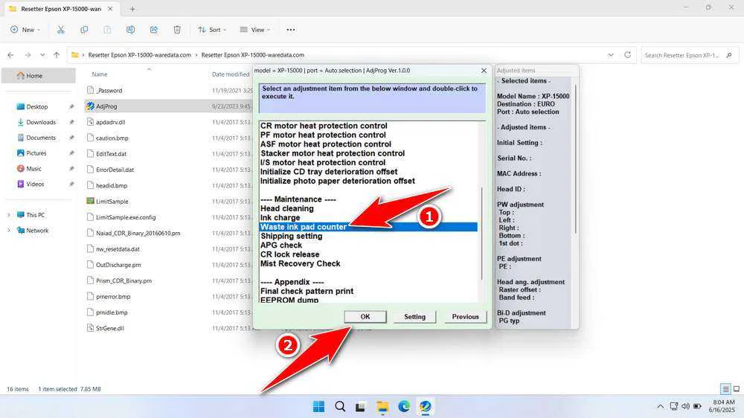This screenshot has height=418, width=744.
Task: Select Head cleaning in the maintenance list
Action: point(287,209)
